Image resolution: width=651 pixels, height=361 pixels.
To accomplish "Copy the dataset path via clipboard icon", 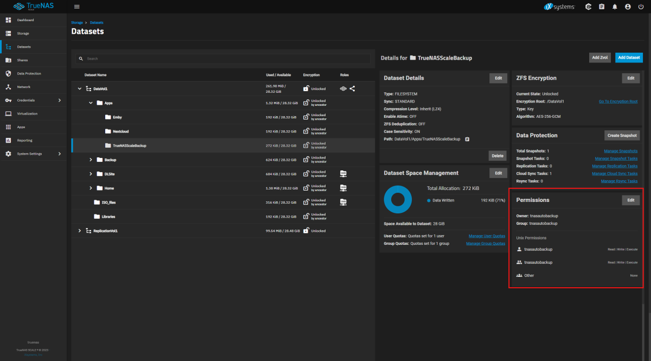I will click(x=467, y=139).
